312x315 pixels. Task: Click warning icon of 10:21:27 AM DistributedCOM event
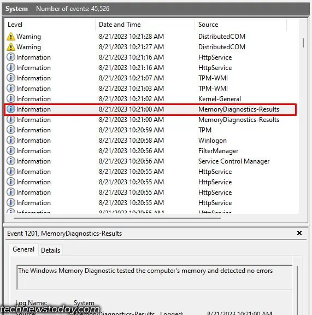pos(10,47)
